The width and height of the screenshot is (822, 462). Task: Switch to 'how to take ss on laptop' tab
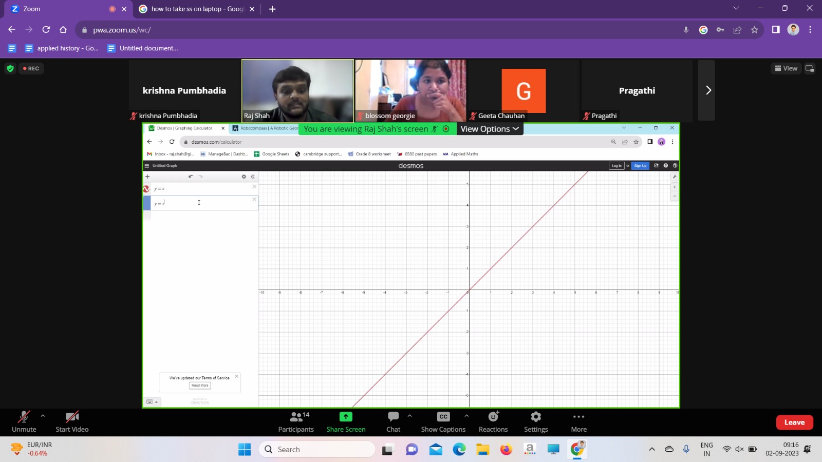(x=197, y=9)
